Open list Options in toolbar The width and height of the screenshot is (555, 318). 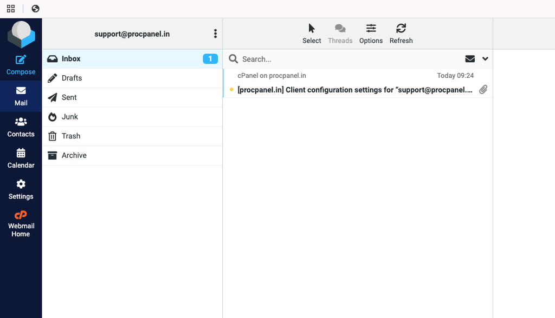point(371,34)
